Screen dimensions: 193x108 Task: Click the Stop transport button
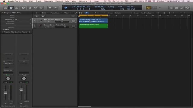50,8
